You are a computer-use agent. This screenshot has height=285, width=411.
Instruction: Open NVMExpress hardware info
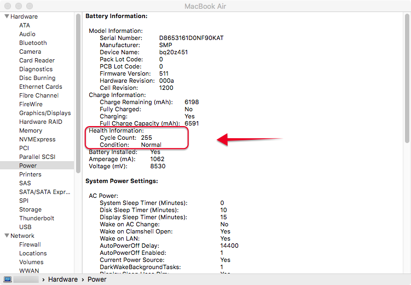click(37, 139)
